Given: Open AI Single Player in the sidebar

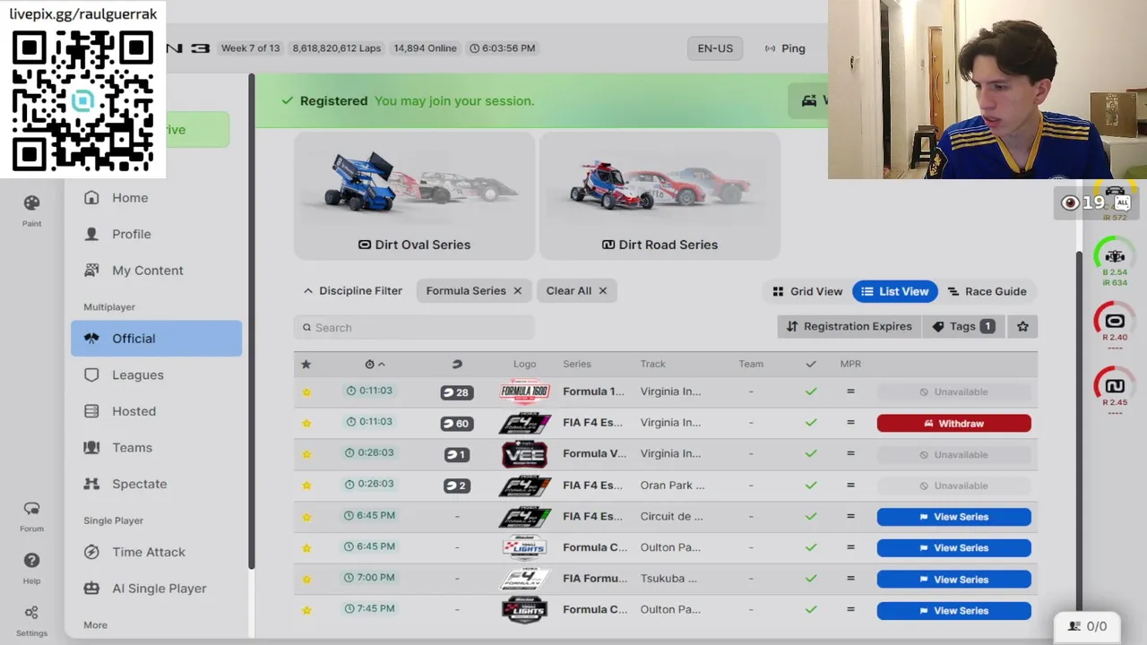Looking at the screenshot, I should pos(157,589).
